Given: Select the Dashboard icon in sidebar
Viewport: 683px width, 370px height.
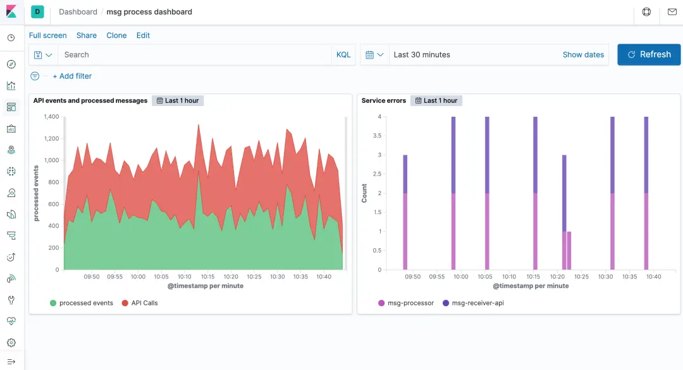Looking at the screenshot, I should tap(11, 107).
